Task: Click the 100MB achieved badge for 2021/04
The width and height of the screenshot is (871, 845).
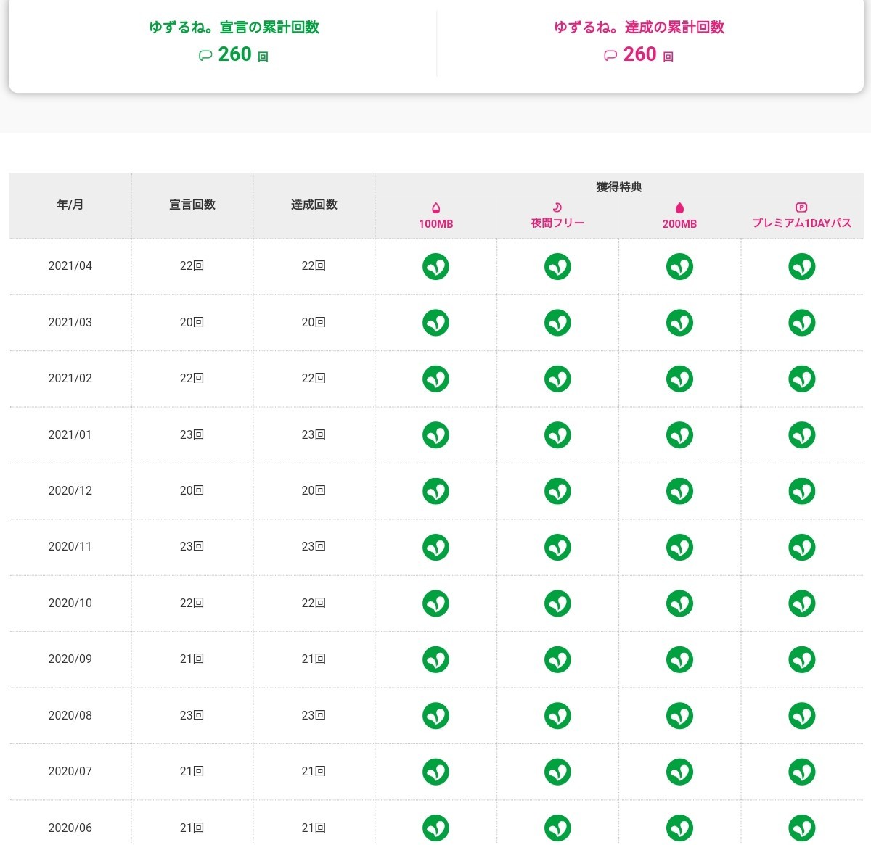Action: (435, 266)
